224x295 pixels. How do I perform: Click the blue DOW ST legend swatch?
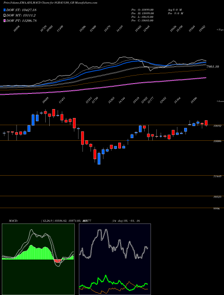(x=5, y=10)
